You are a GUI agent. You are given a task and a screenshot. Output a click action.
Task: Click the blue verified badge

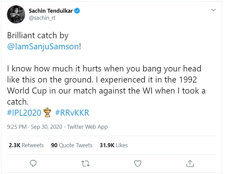[78, 11]
